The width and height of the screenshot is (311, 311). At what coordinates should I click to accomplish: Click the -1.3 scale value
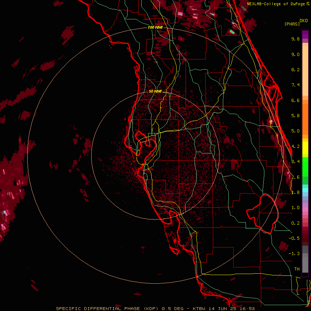[294, 254]
